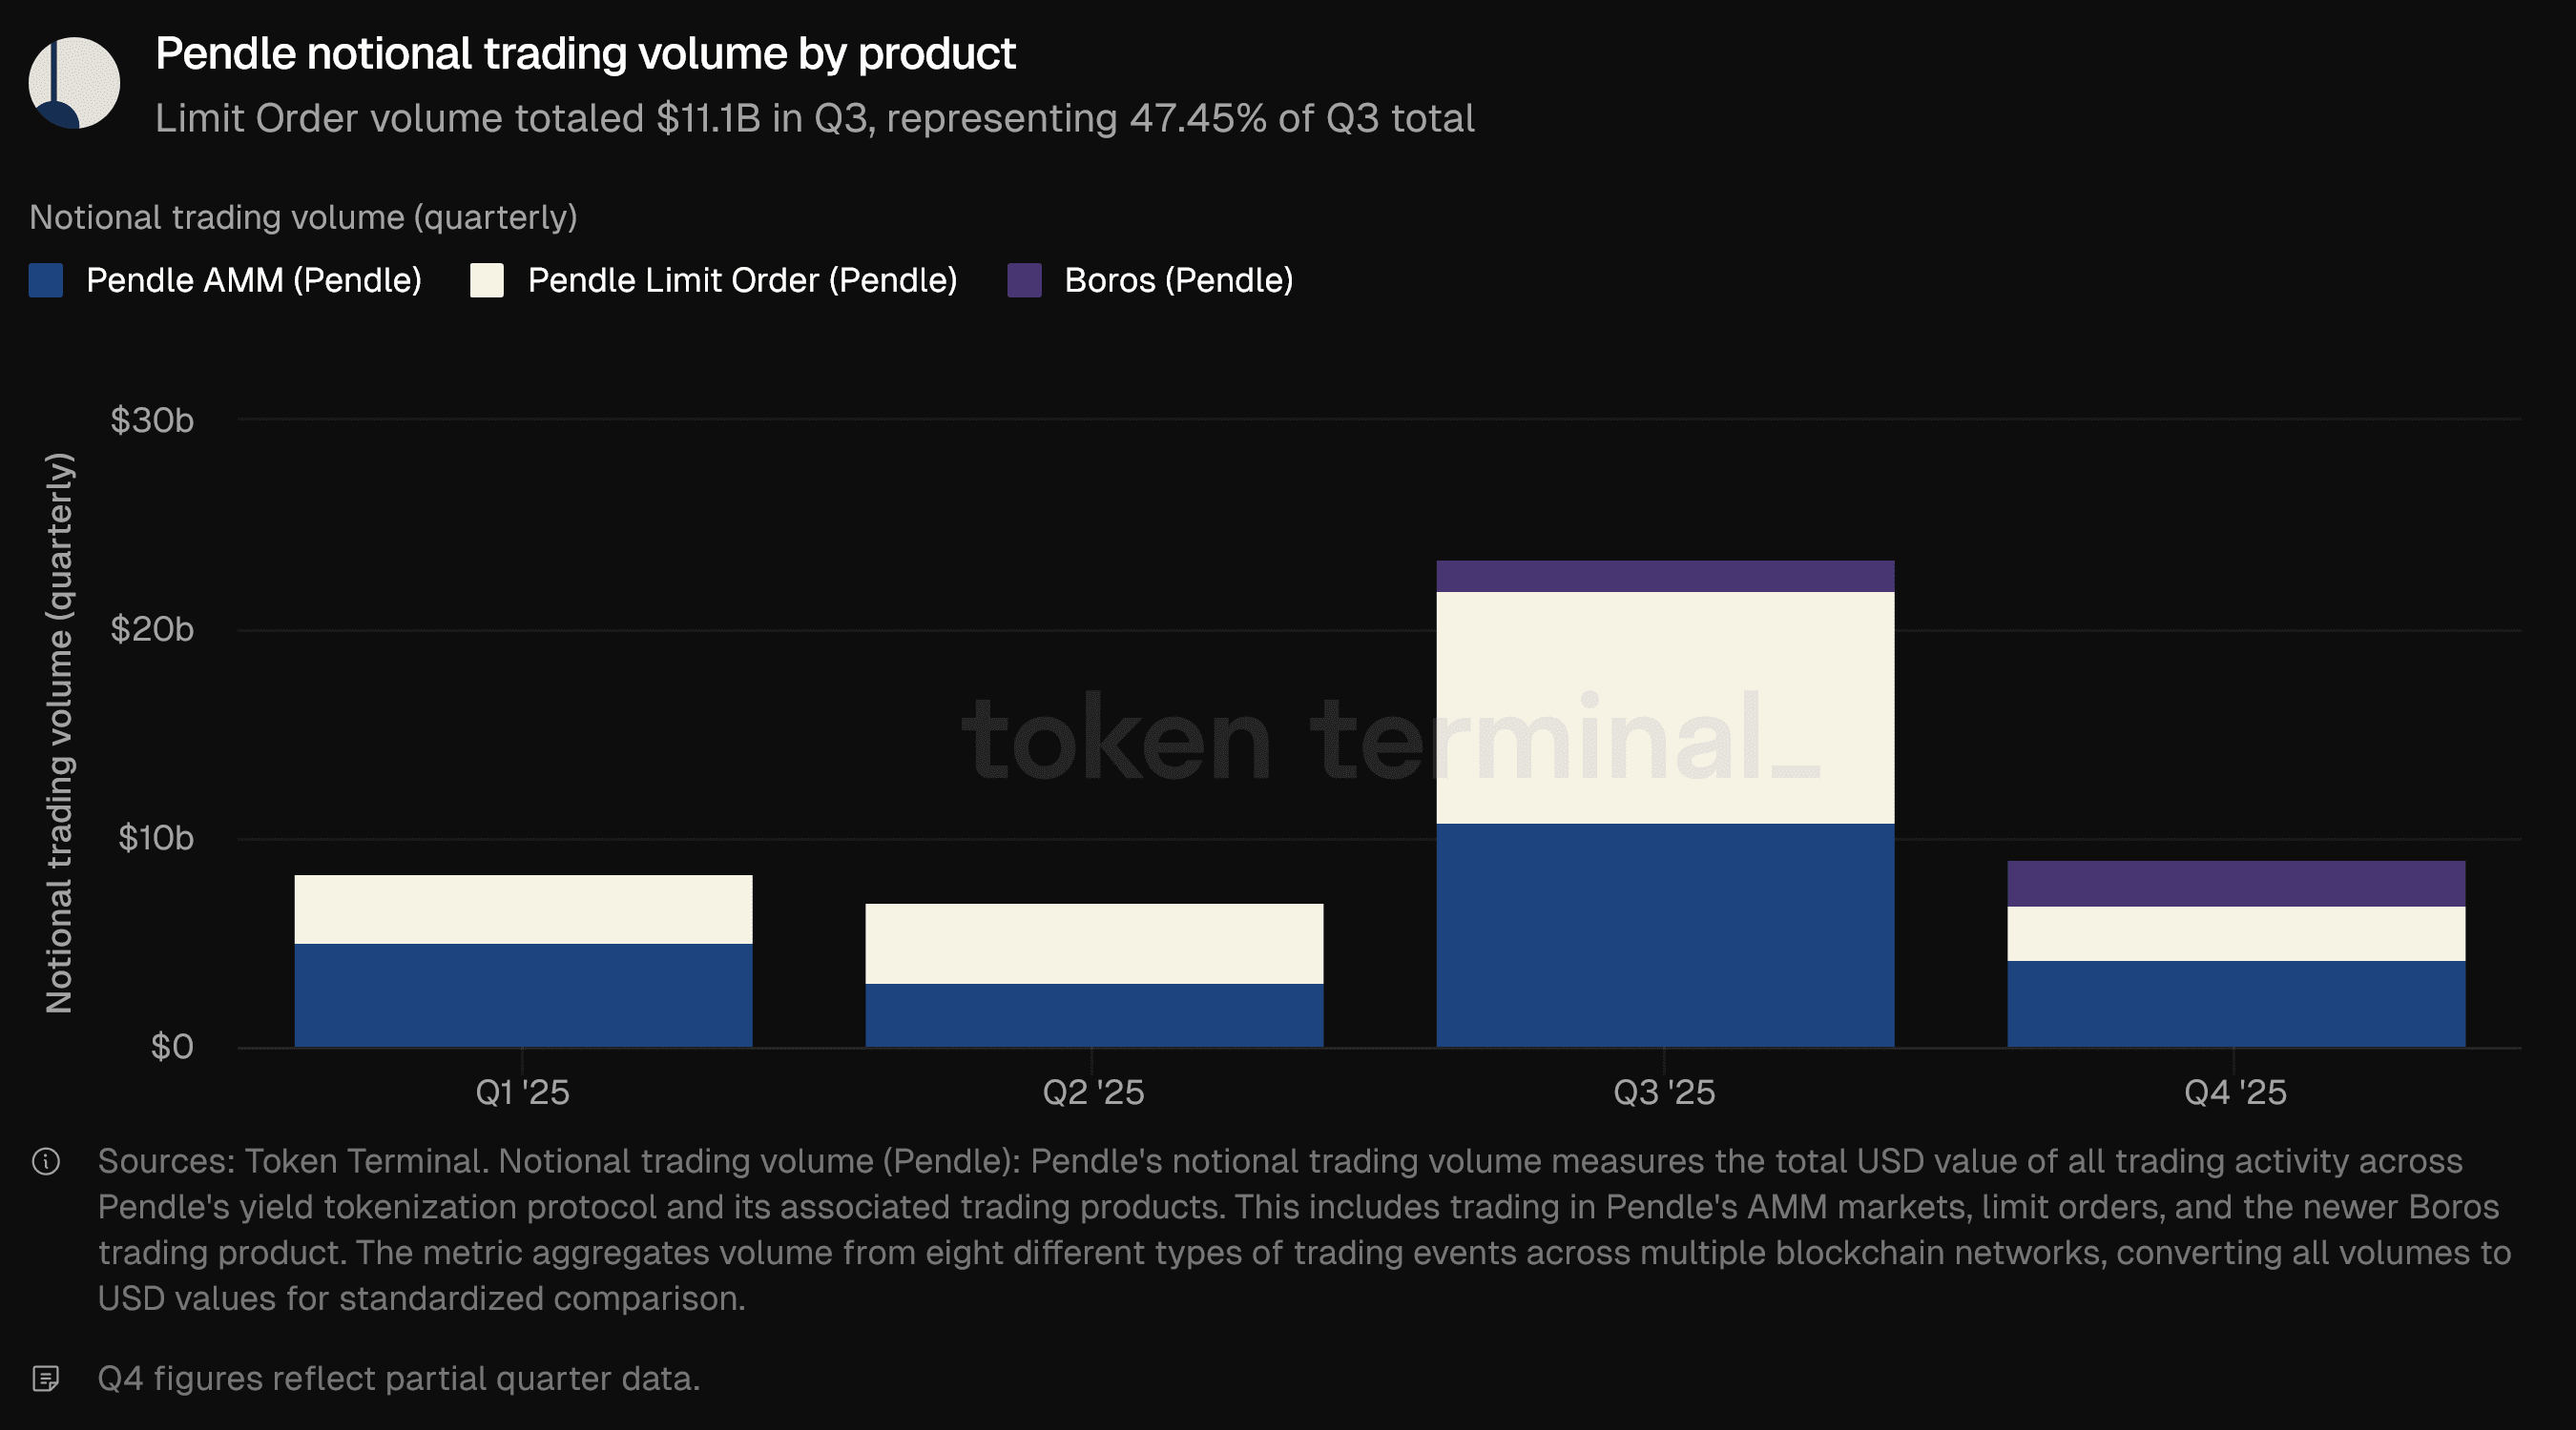The image size is (2576, 1430).
Task: Toggle the Pendle AMM (Pendle) legend label
Action: [254, 281]
